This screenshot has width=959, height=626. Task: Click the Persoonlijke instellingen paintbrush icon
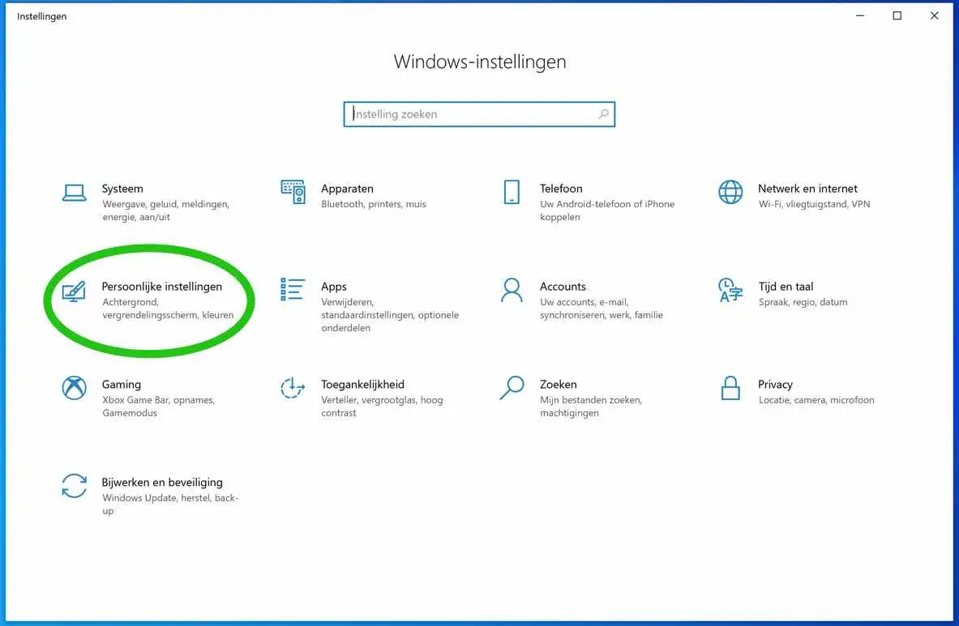click(x=74, y=292)
